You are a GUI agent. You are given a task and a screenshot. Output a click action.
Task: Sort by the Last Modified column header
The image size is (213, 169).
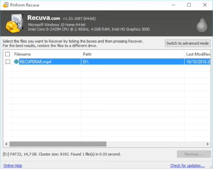click(x=198, y=54)
